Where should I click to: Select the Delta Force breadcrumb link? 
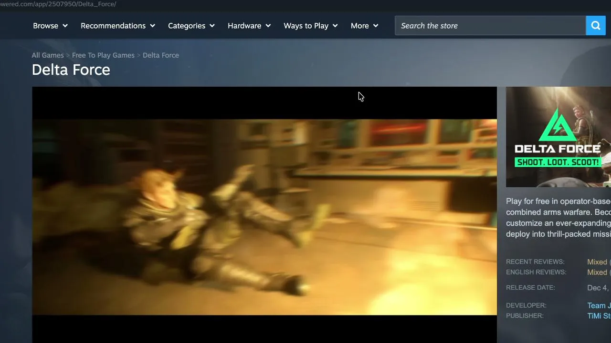click(161, 55)
